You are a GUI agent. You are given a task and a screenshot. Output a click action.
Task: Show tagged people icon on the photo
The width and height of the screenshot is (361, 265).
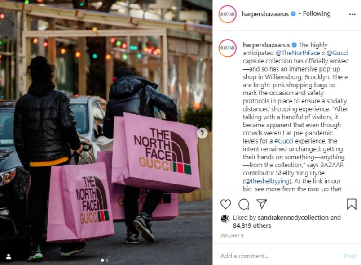[9, 256]
